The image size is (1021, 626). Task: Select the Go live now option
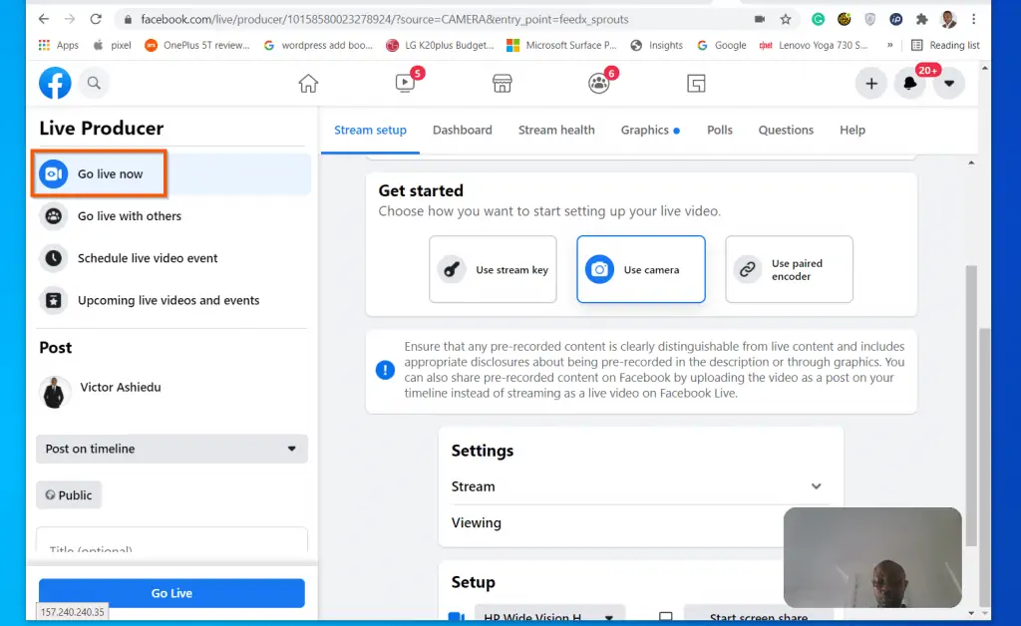[x=172, y=173]
